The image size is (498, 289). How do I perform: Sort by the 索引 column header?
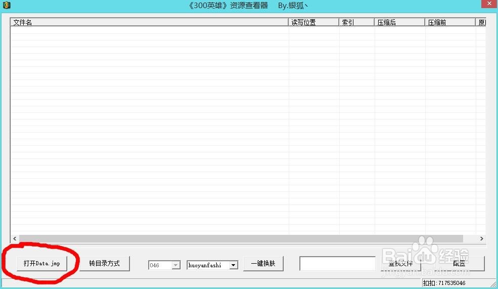(356, 22)
